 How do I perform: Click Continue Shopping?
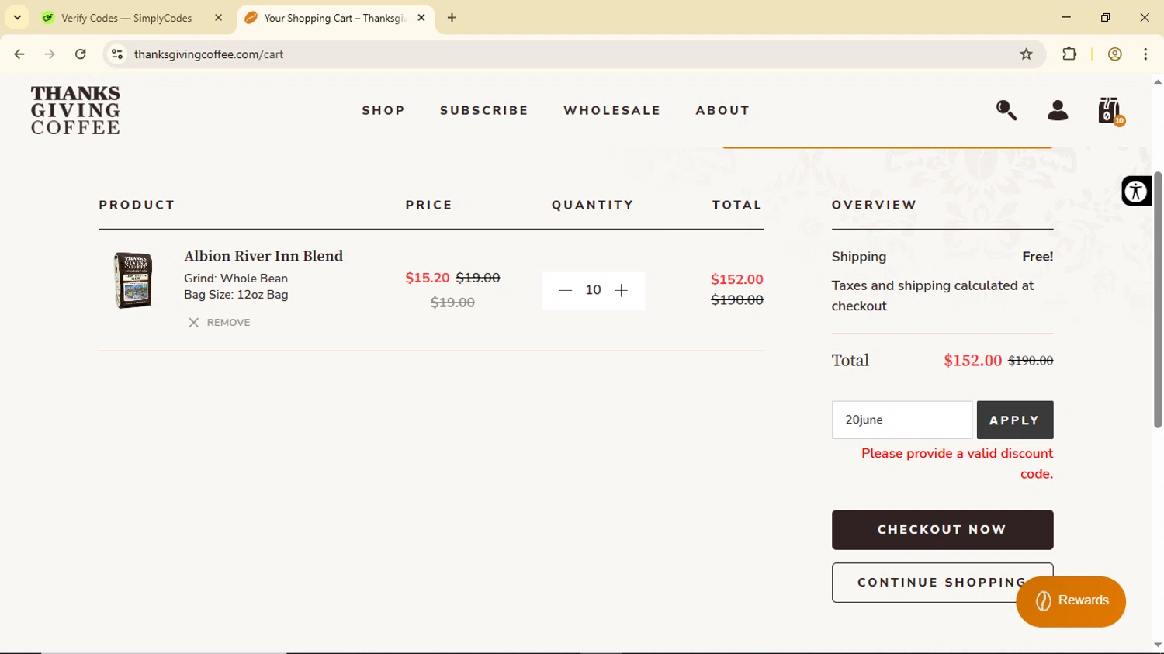pyautogui.click(x=942, y=583)
